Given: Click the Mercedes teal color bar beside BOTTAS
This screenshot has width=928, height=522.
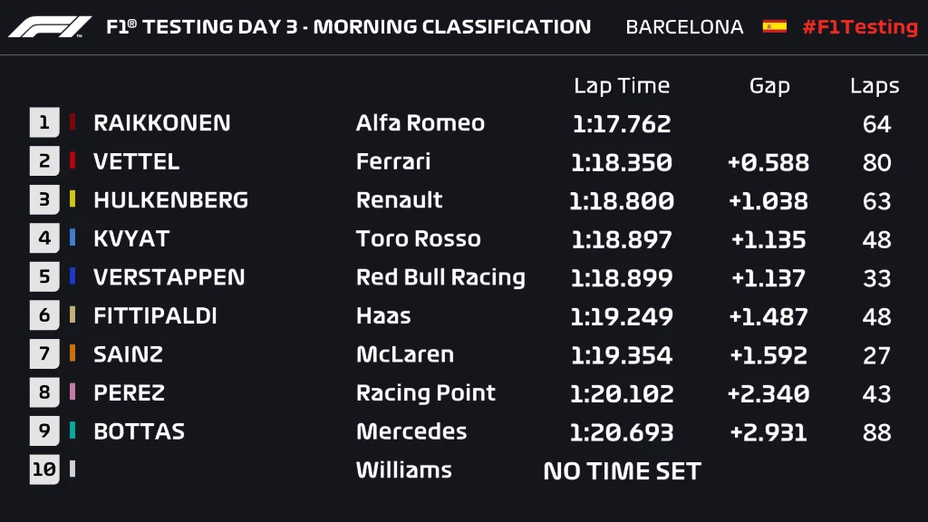Looking at the screenshot, I should coord(72,430).
